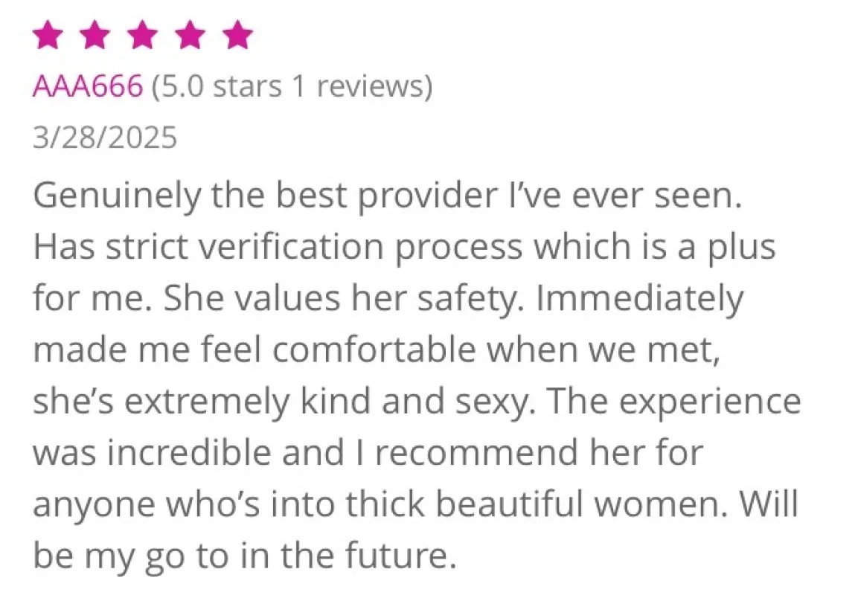Open the AAA666 reviewer profile link
Image resolution: width=858 pixels, height=595 pixels.
point(87,87)
